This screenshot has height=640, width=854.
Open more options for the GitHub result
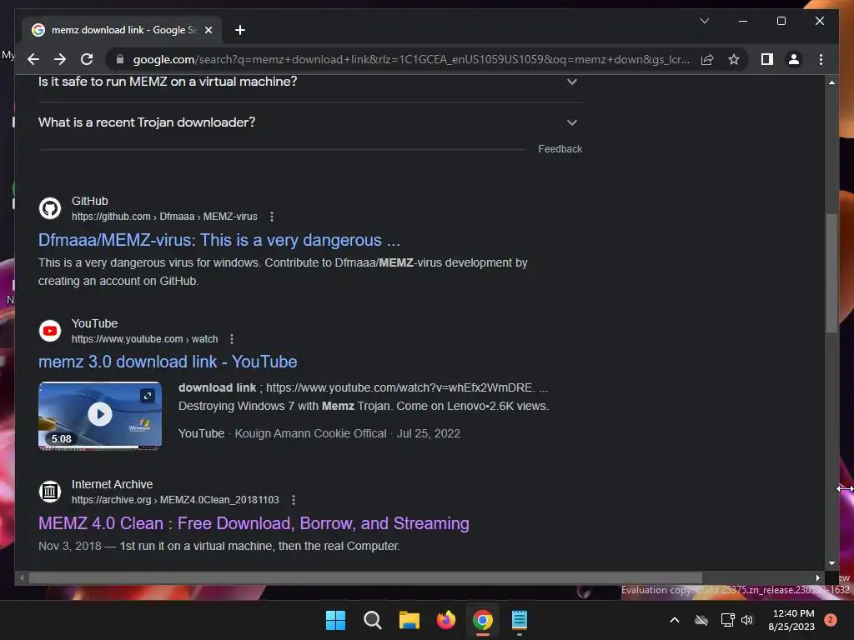click(x=272, y=217)
